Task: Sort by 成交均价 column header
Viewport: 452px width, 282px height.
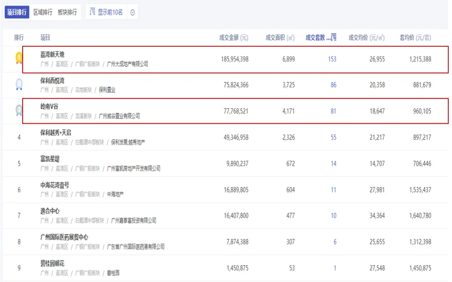Action: click(x=366, y=38)
